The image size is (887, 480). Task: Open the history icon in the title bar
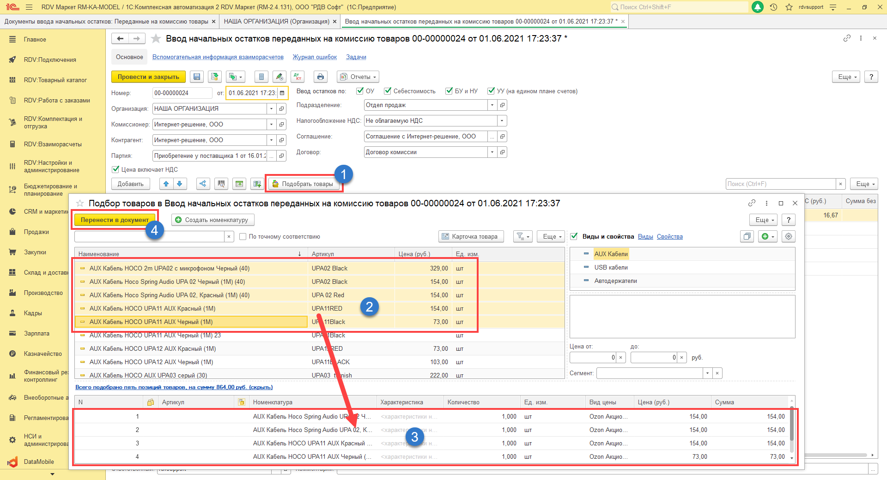click(773, 7)
